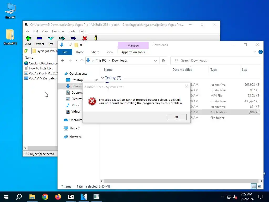Open File Explorer from taskbar

[x=32, y=197]
